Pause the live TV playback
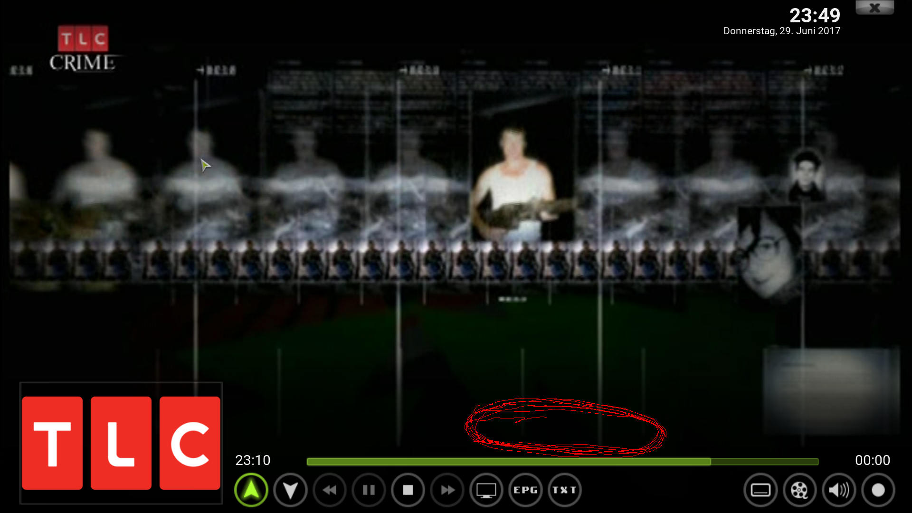The width and height of the screenshot is (912, 513). (x=369, y=490)
